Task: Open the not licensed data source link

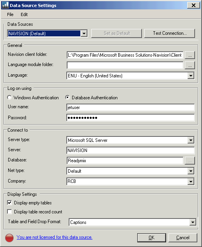Action: point(54,237)
